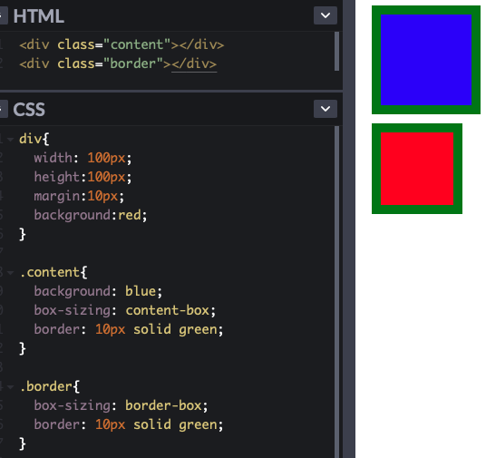Collapse the div rule fold arrow

pos(11,140)
